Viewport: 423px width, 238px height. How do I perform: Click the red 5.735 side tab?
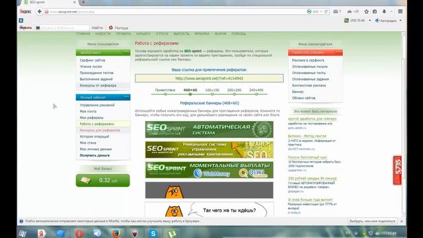pyautogui.click(x=397, y=170)
